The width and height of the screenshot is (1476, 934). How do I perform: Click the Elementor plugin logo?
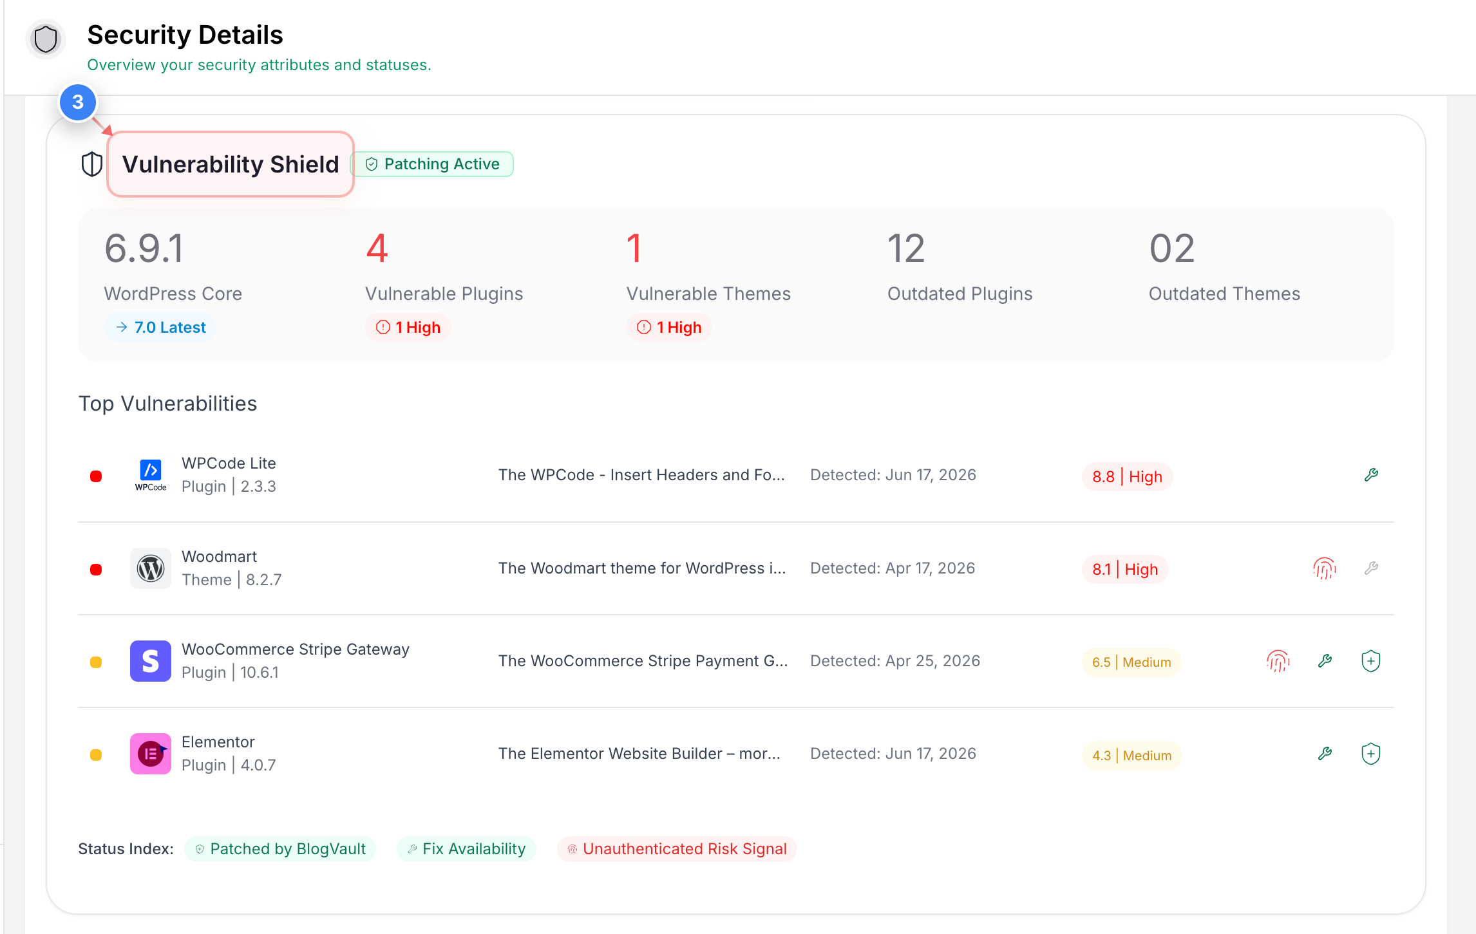click(151, 754)
